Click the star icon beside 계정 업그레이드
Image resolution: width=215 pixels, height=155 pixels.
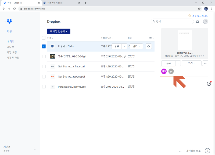coord(189,16)
